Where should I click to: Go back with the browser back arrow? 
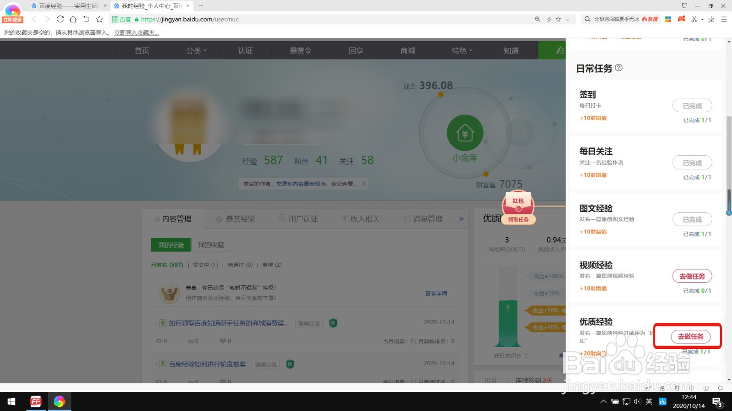coord(34,19)
